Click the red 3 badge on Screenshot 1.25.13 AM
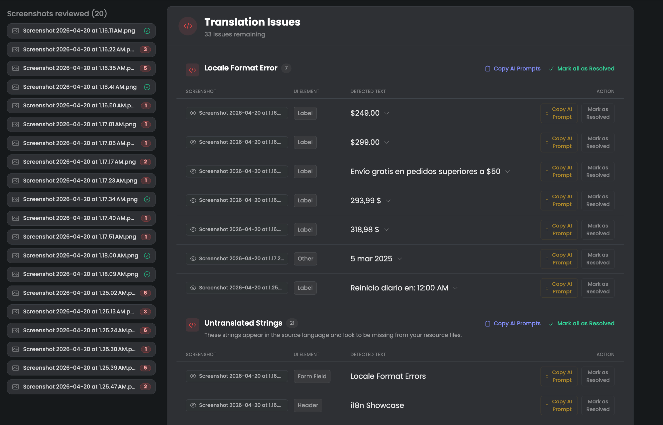 point(145,312)
